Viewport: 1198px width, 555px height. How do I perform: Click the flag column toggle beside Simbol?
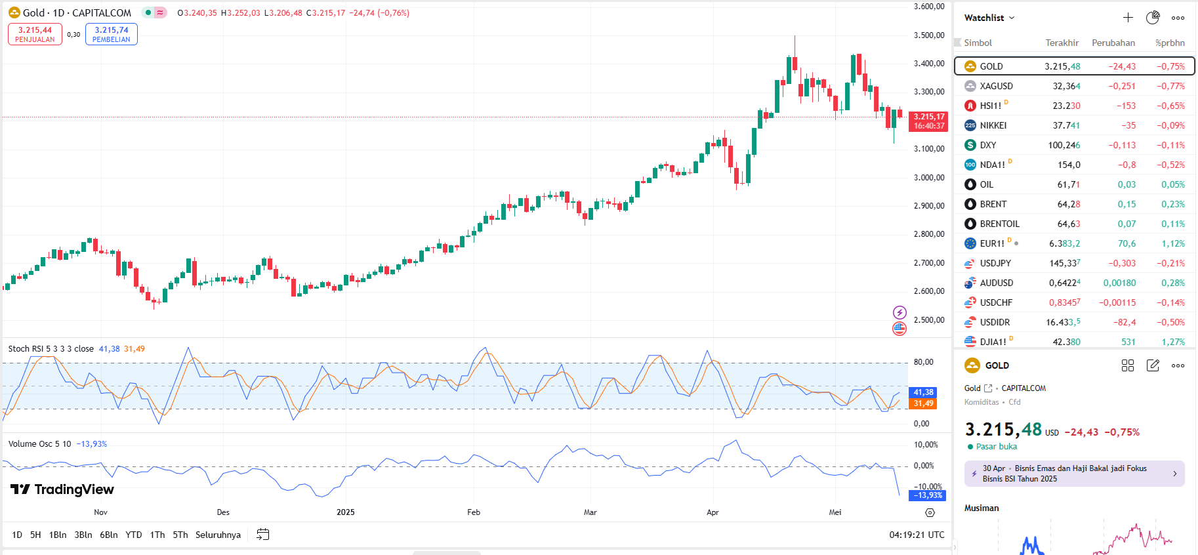point(958,43)
